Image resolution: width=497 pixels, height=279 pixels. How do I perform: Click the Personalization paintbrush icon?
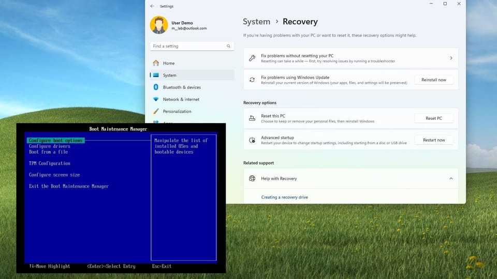coord(156,111)
